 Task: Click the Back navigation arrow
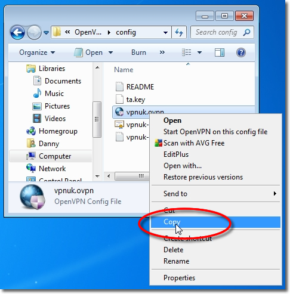pyautogui.click(x=18, y=32)
